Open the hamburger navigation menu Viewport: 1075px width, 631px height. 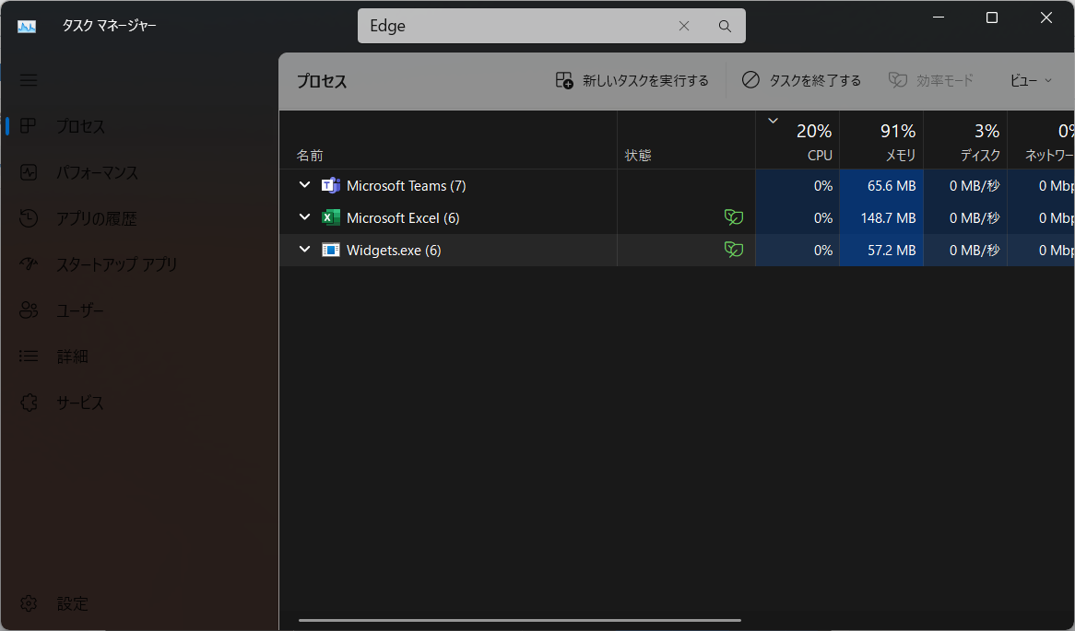click(x=28, y=80)
